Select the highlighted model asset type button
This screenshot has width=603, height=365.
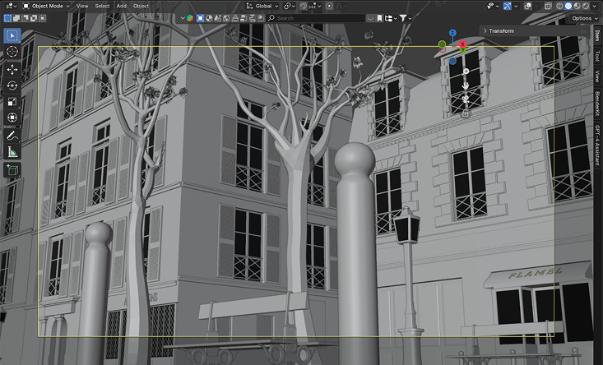click(201, 18)
